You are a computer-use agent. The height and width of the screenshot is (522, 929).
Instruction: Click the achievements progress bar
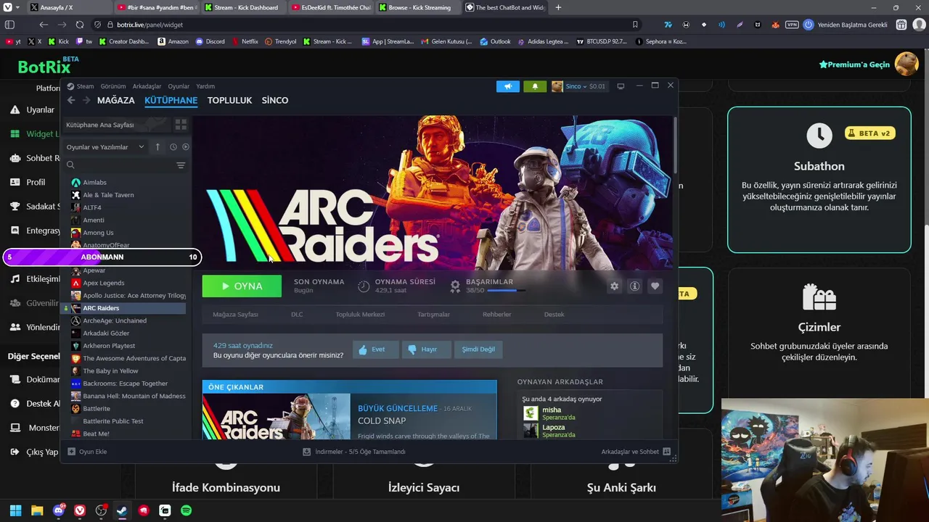tap(507, 291)
